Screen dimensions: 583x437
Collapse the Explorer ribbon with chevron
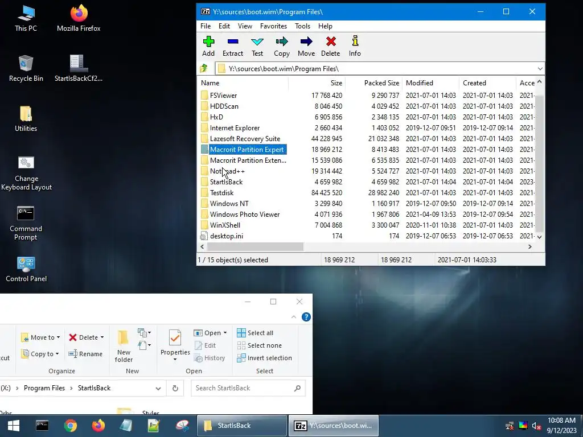(294, 317)
